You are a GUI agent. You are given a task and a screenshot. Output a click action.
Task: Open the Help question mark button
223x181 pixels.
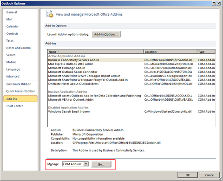(x=214, y=3)
